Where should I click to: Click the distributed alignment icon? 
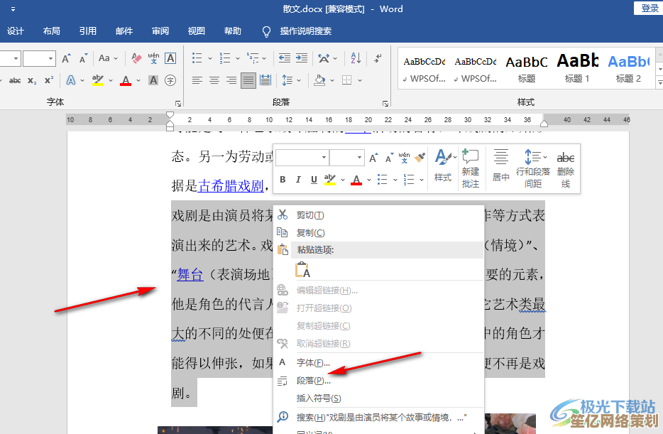click(265, 80)
